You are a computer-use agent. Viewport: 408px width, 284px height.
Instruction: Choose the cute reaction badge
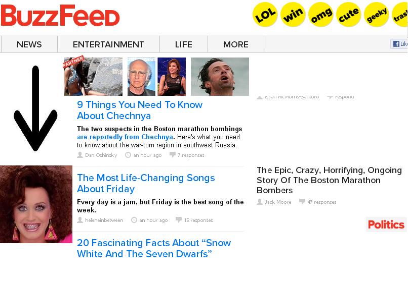point(349,15)
